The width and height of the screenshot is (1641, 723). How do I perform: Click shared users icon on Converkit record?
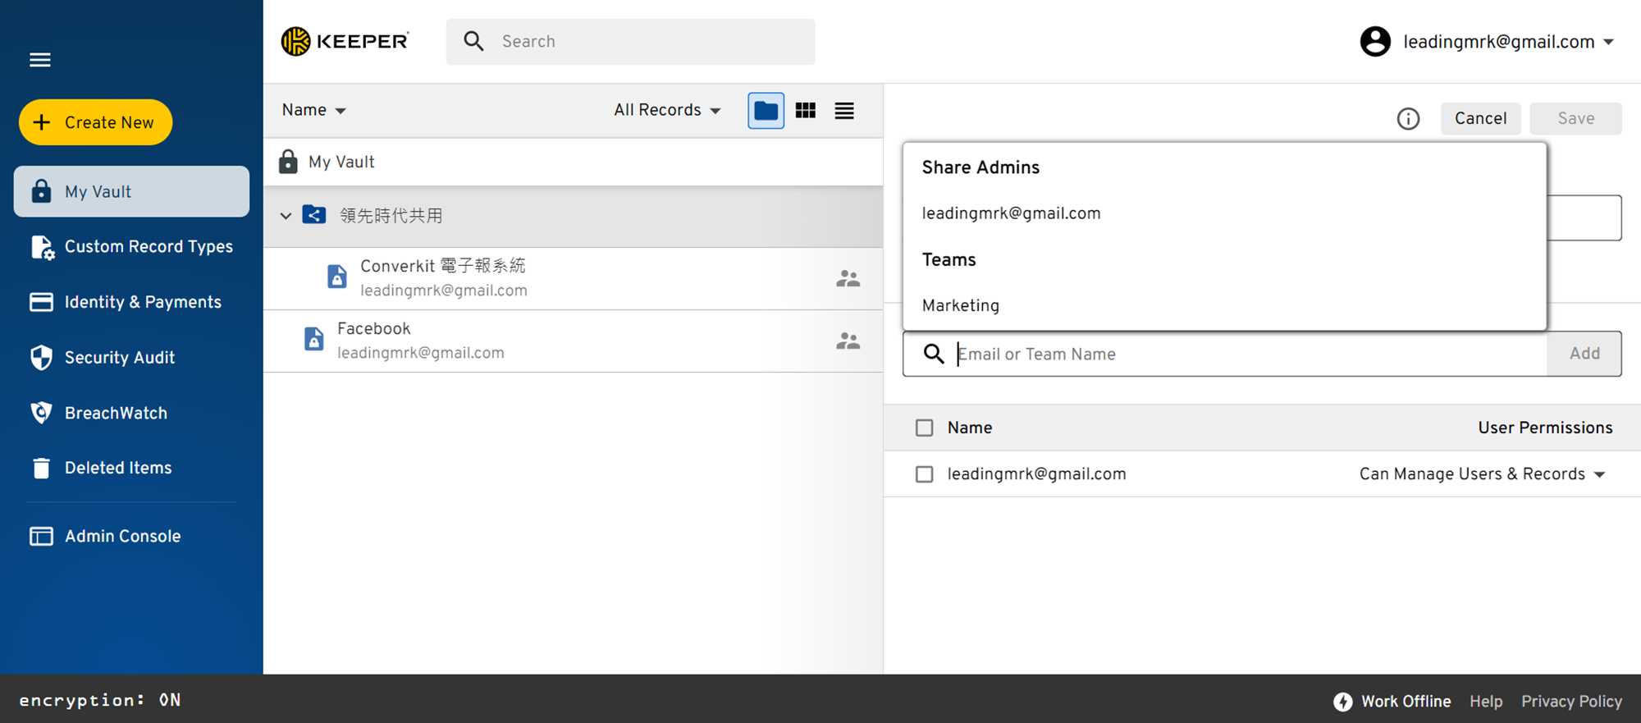click(x=848, y=279)
